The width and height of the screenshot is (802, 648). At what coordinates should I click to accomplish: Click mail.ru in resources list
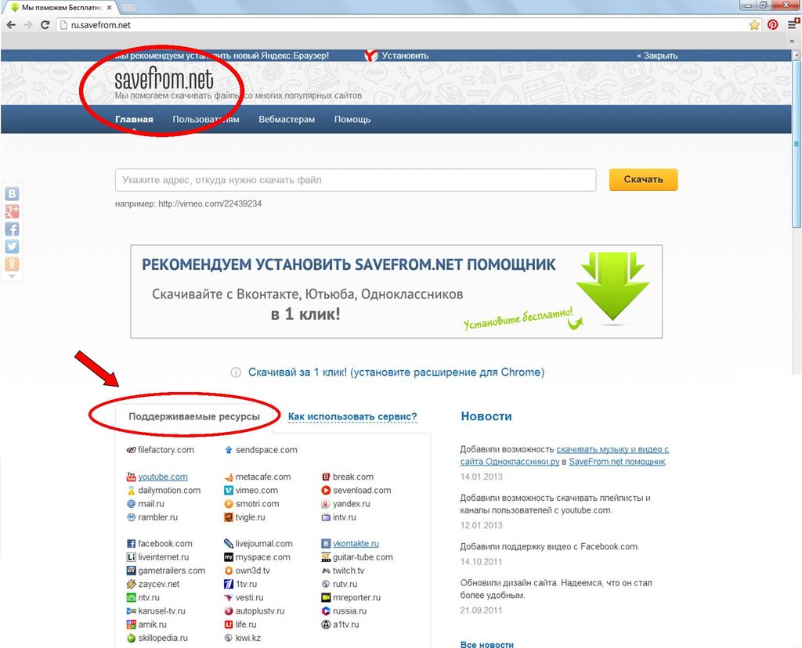pos(151,504)
